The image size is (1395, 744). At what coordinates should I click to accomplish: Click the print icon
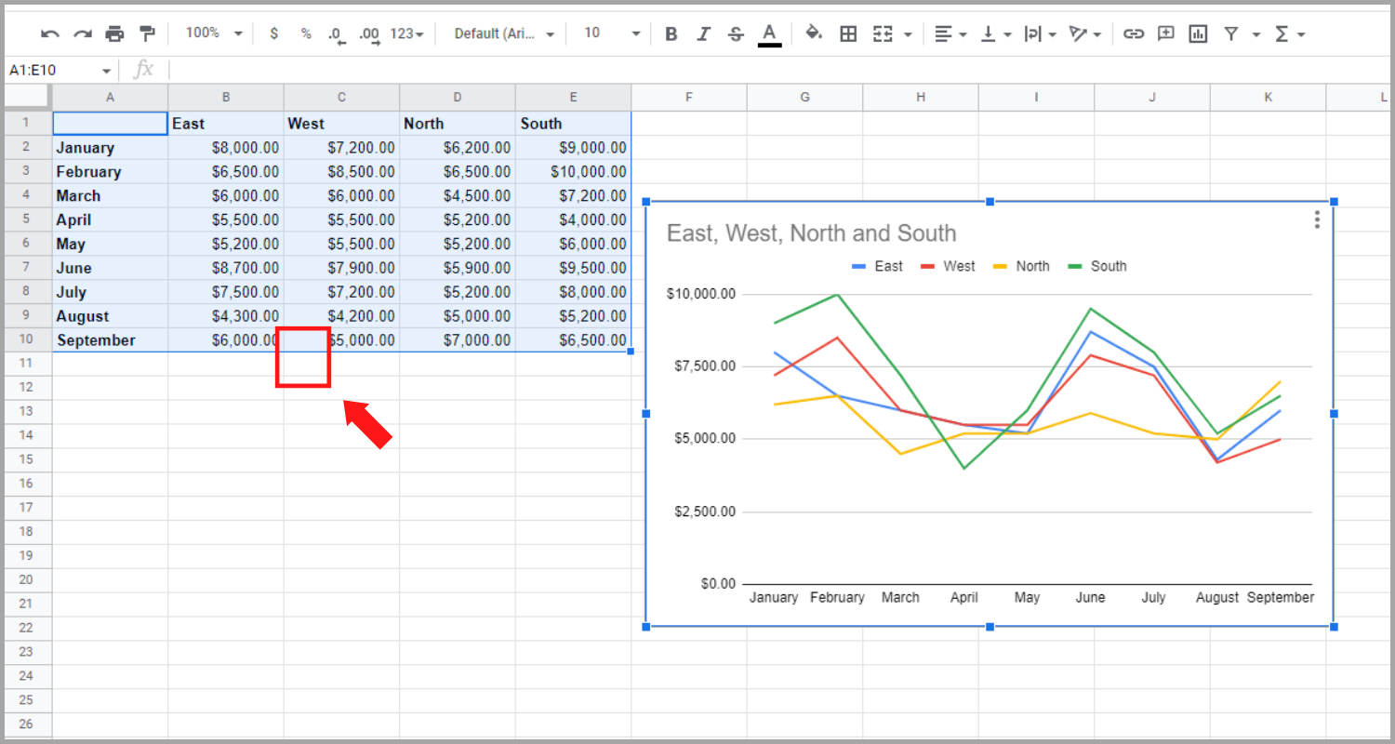tap(114, 33)
